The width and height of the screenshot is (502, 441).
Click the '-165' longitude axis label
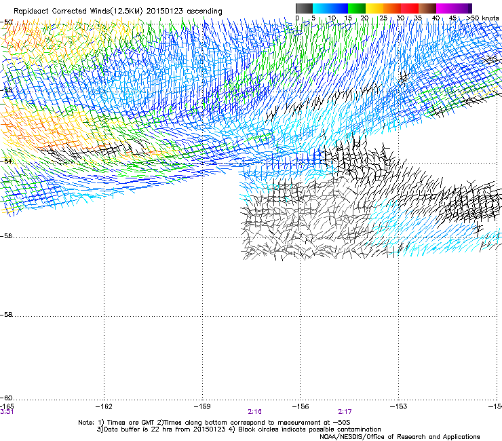[7, 406]
